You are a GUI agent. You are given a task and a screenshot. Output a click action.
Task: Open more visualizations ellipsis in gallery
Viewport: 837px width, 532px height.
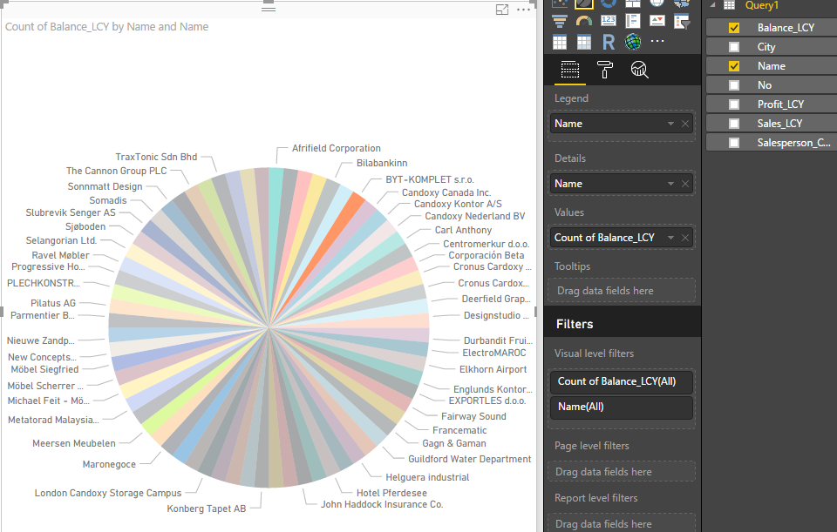click(x=657, y=41)
